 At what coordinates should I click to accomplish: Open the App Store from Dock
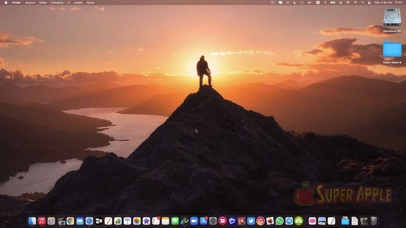(x=204, y=221)
